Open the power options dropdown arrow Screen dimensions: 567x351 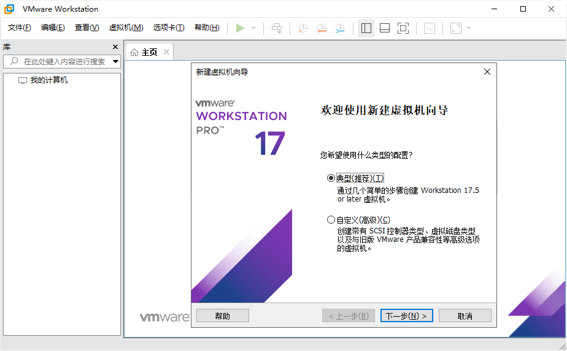click(x=253, y=28)
